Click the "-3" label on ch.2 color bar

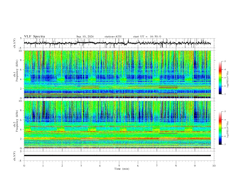coord(225,112)
